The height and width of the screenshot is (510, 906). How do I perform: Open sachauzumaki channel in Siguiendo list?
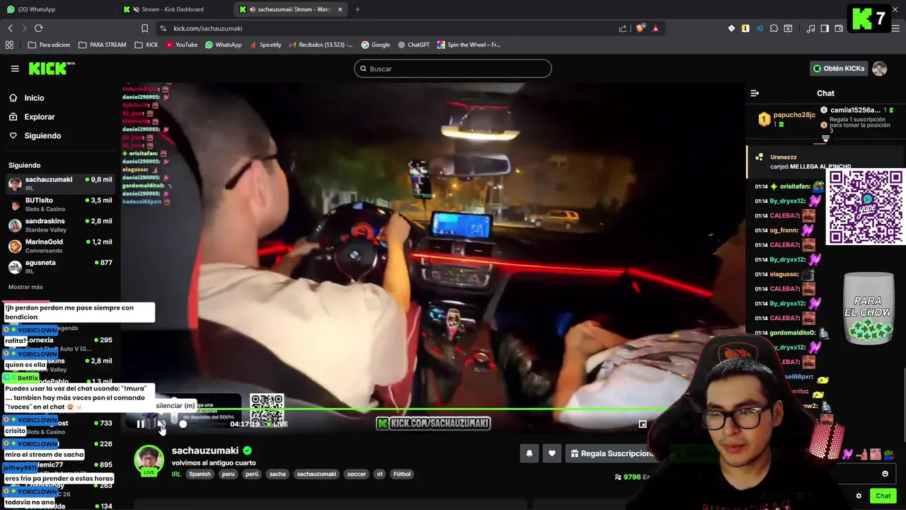[x=60, y=183]
